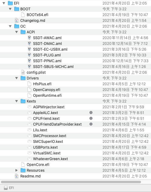The width and height of the screenshot is (151, 192).
Task: Select the file named CPUFriendDataProvider.kext
Action: pos(57,124)
